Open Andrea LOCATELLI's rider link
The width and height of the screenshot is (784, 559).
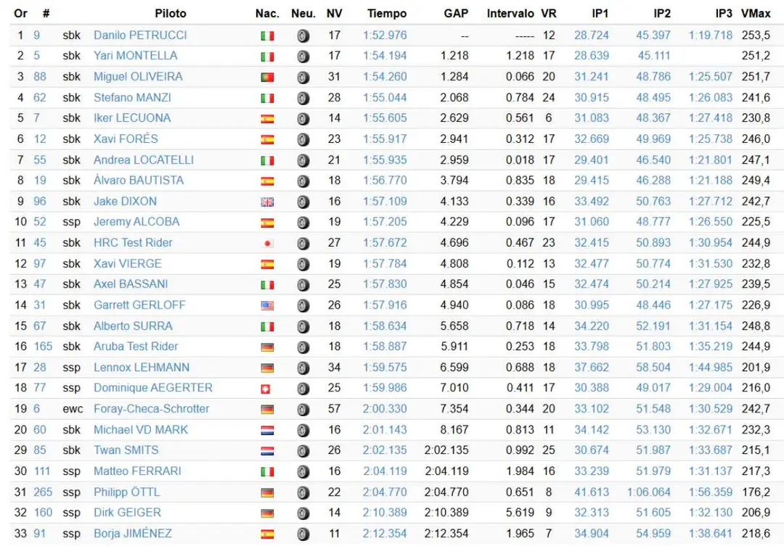click(x=144, y=160)
